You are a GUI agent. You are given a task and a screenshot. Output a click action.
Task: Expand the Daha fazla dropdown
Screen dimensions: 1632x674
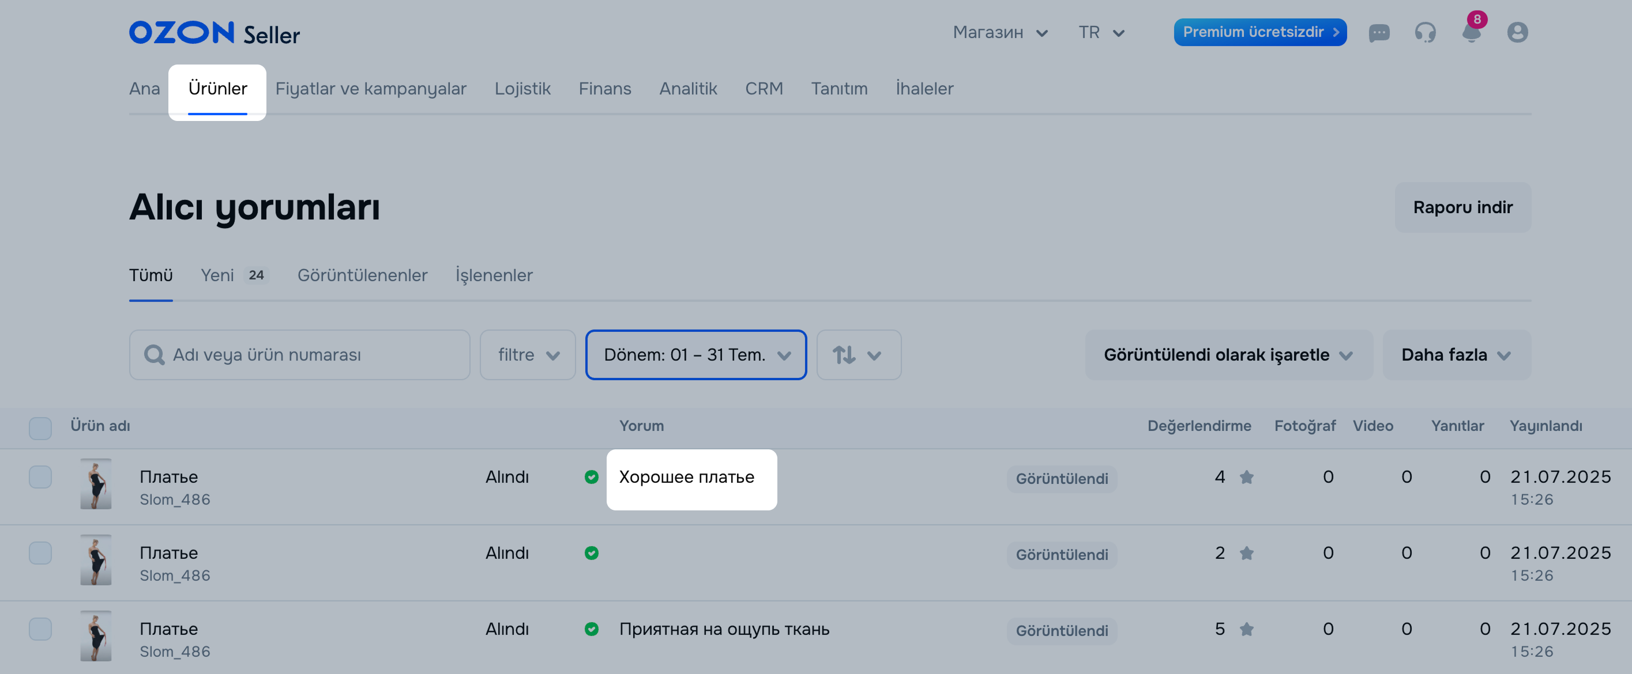[x=1456, y=354]
